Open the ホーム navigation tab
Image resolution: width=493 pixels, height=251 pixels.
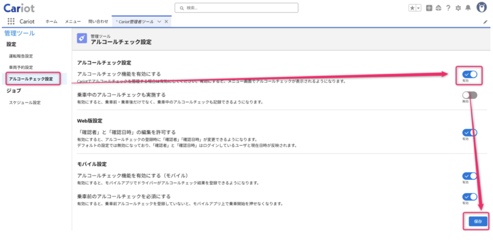click(51, 21)
